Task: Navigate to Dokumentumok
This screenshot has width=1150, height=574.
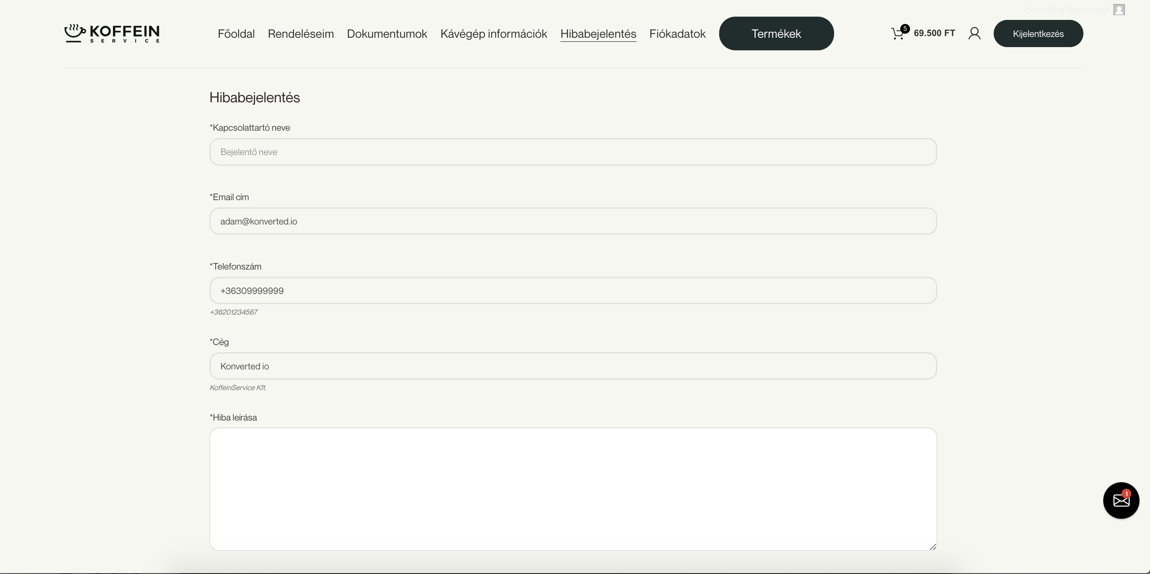Action: click(387, 34)
